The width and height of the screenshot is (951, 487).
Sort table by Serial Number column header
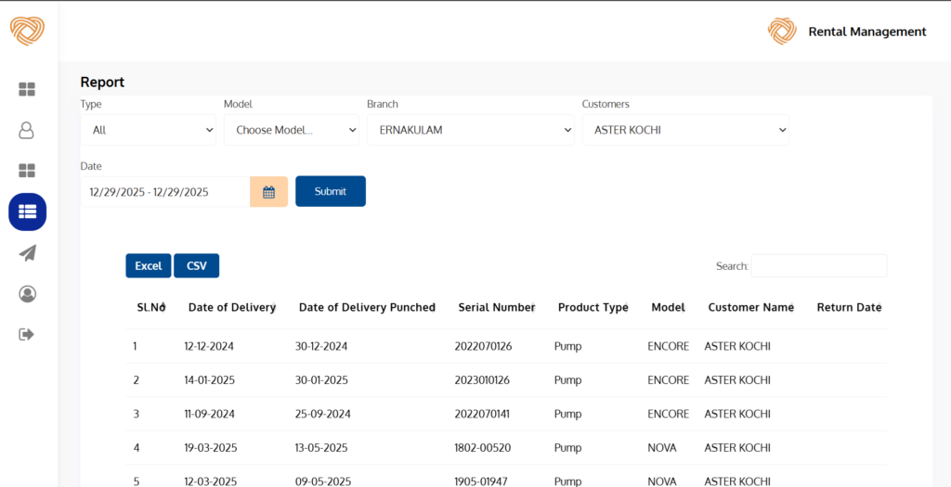coord(496,307)
